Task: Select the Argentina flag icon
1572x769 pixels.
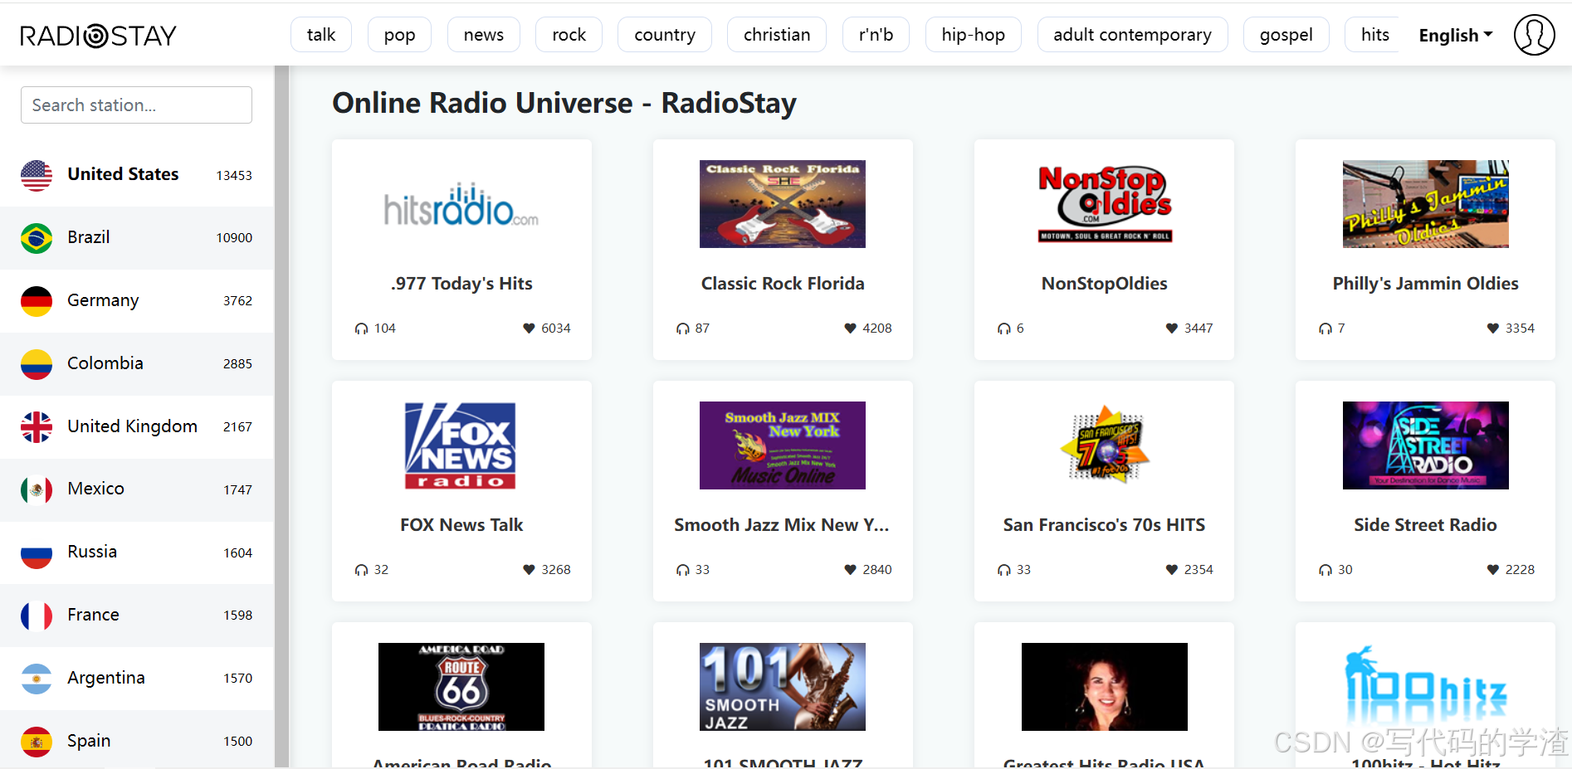Action: (37, 679)
